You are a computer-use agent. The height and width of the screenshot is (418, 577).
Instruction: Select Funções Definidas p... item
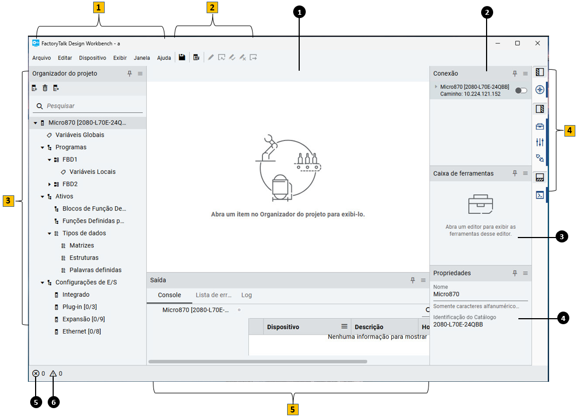tap(93, 221)
